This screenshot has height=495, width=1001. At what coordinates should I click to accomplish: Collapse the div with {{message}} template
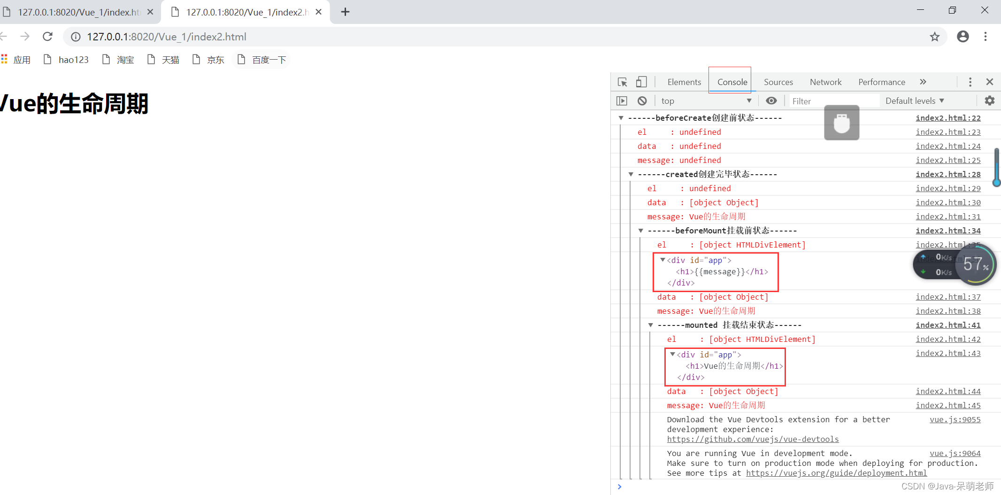[x=662, y=260]
